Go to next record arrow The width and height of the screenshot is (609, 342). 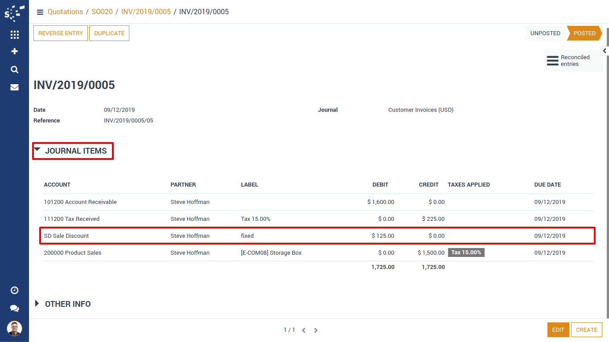click(316, 330)
